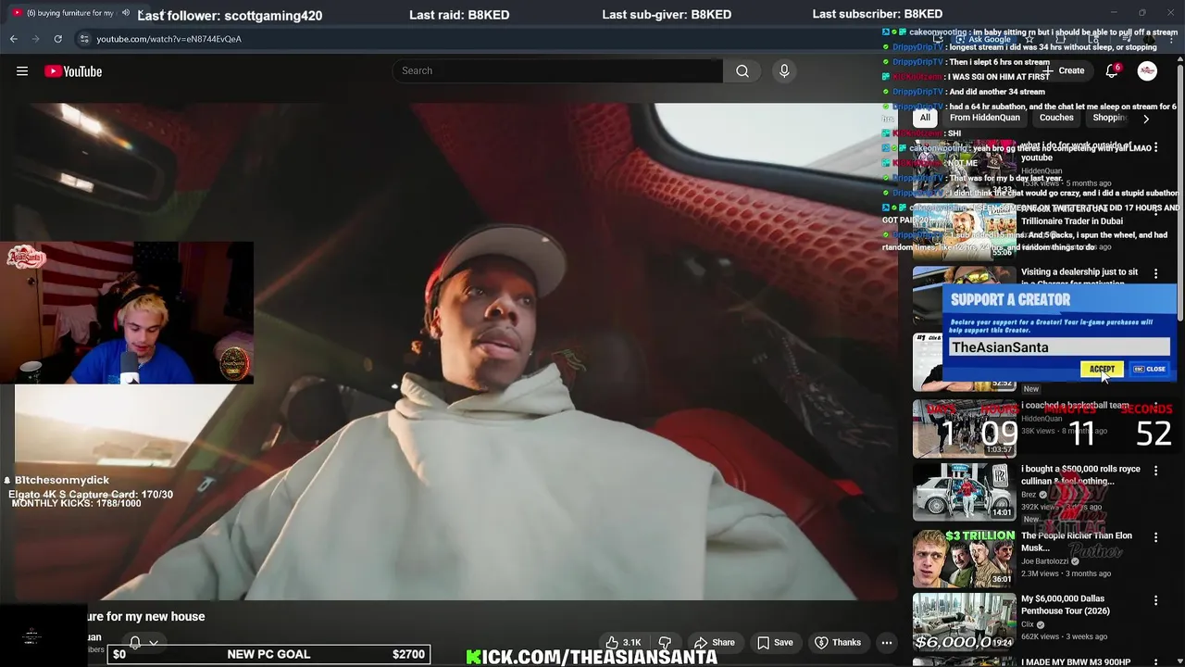Viewport: 1185px width, 667px height.
Task: Open the rolls royce cullinan video thumbnail
Action: [964, 492]
